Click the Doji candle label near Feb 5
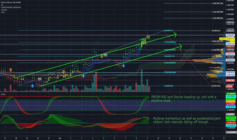The height and width of the screenshot is (140, 237). click(x=105, y=55)
